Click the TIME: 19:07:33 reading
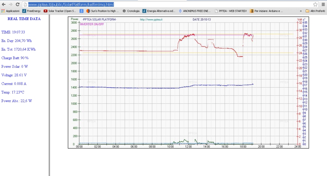This screenshot has width=327, height=176. click(13, 32)
